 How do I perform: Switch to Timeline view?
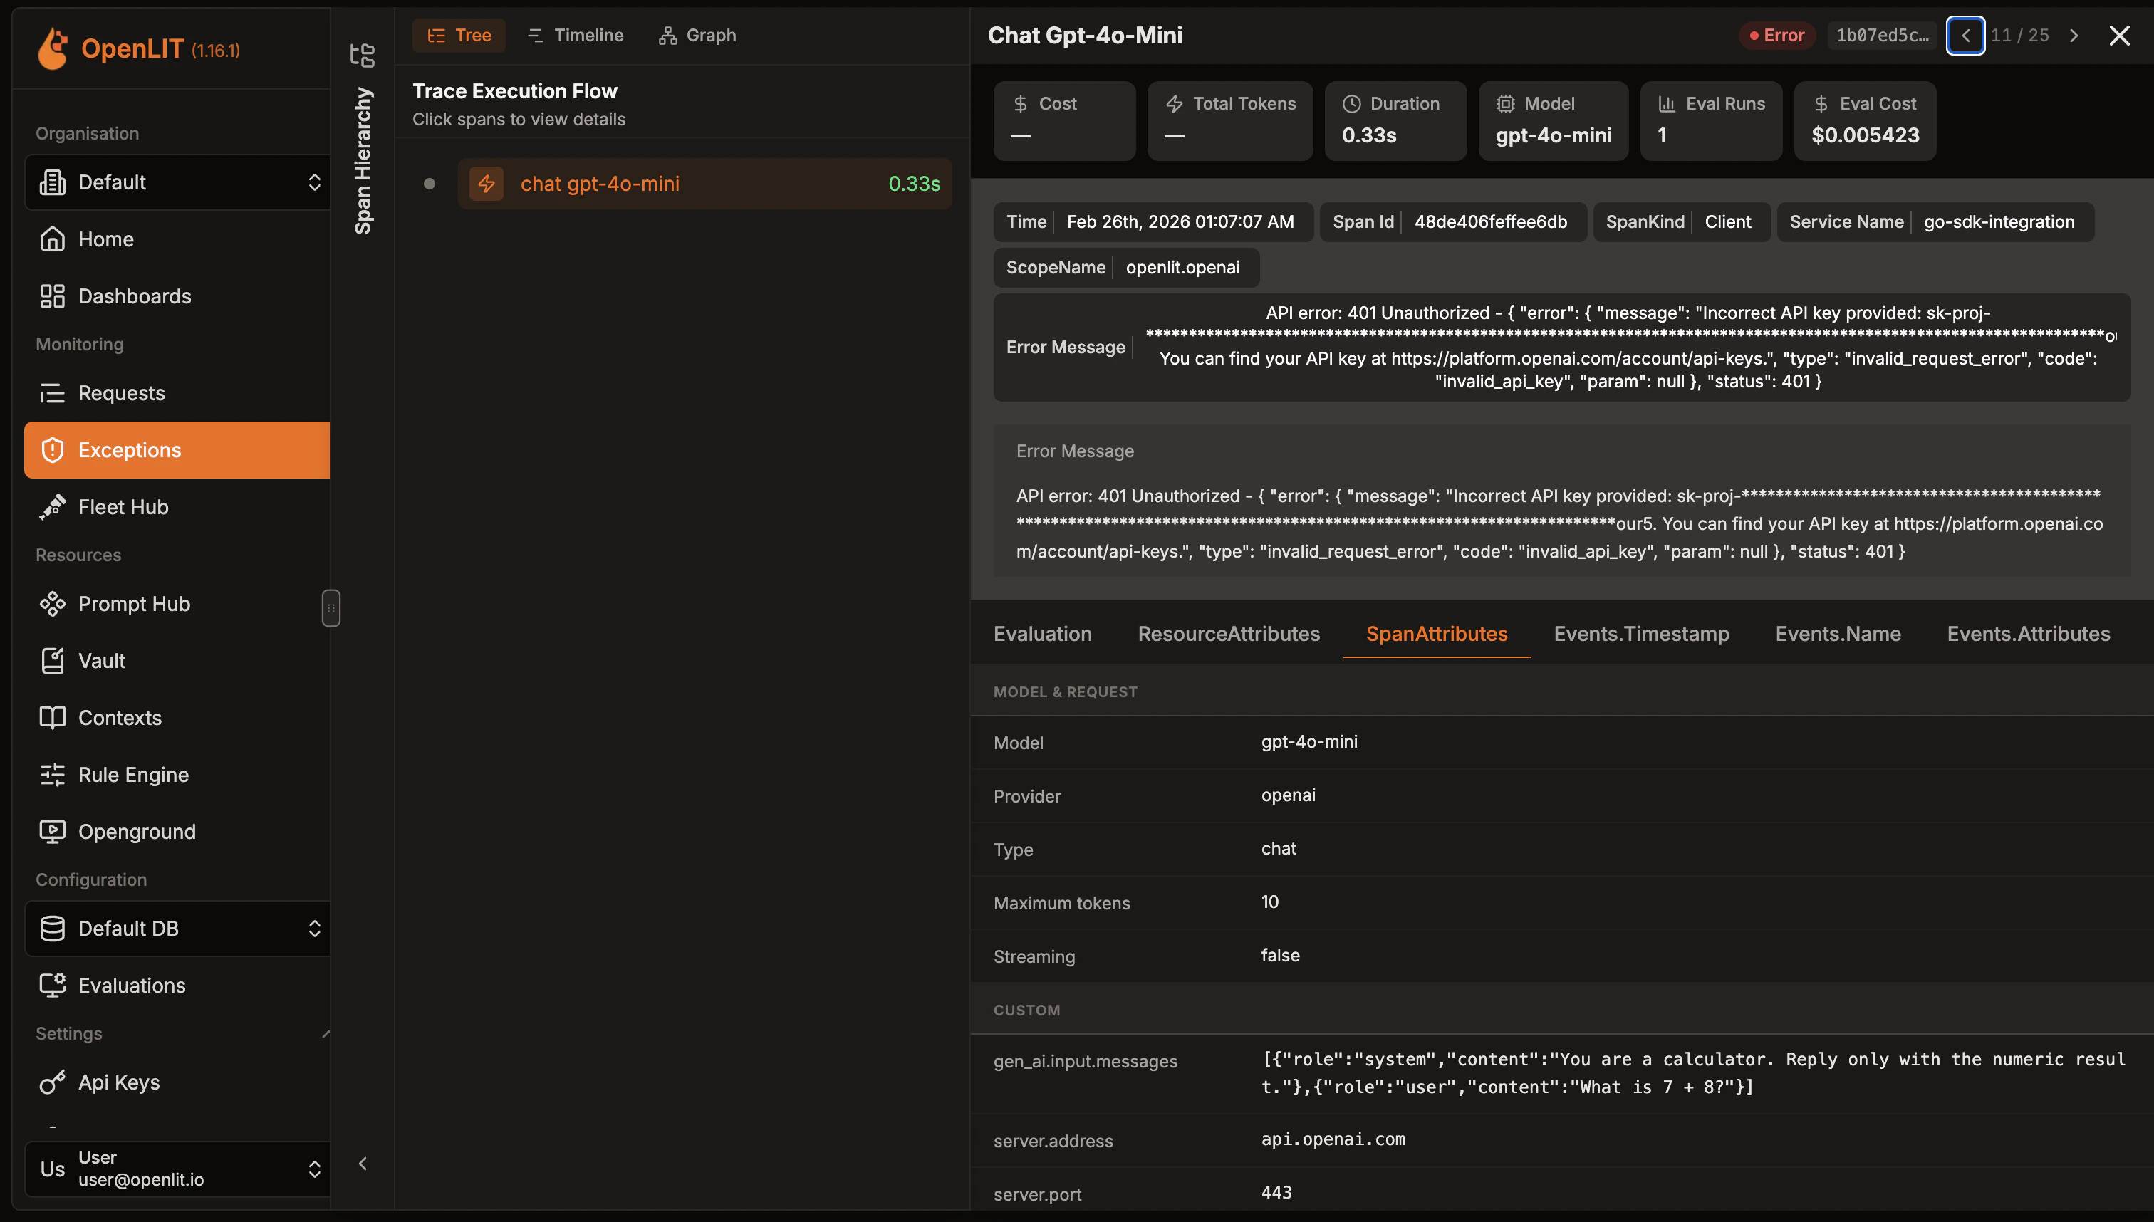tap(576, 36)
